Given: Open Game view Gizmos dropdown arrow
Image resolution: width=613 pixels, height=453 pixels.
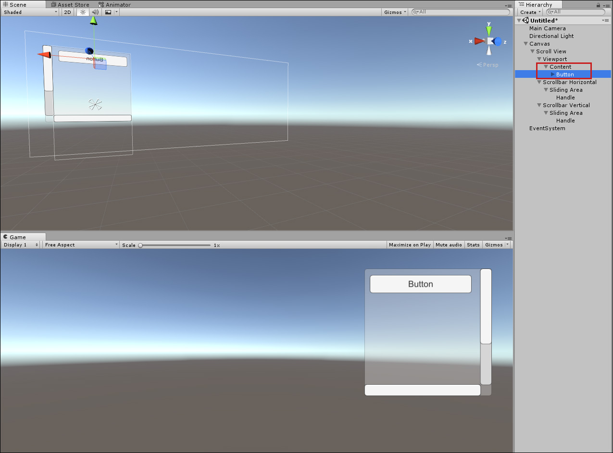Looking at the screenshot, I should coord(507,245).
